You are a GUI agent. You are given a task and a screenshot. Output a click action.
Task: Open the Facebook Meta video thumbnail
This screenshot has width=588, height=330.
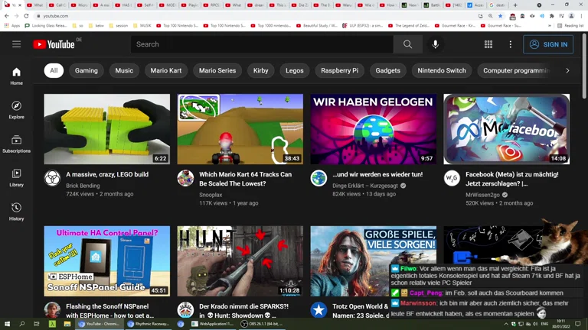[x=506, y=129]
